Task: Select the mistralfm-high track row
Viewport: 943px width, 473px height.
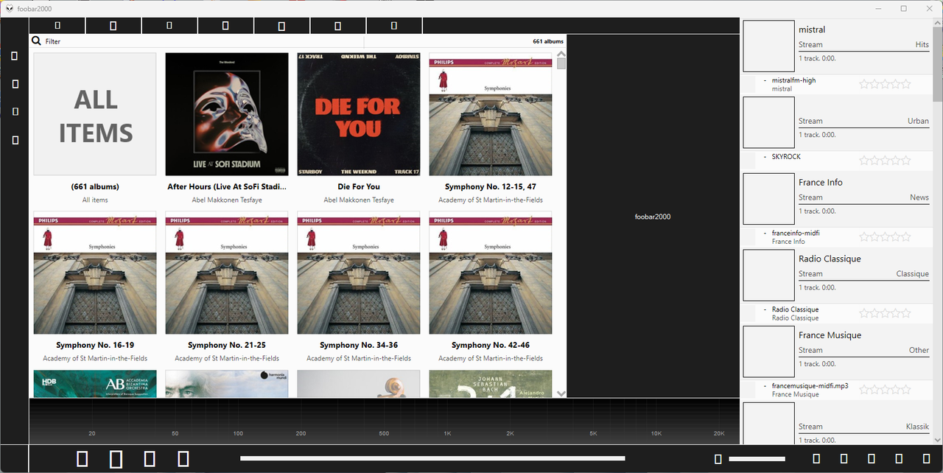Action: pos(837,84)
